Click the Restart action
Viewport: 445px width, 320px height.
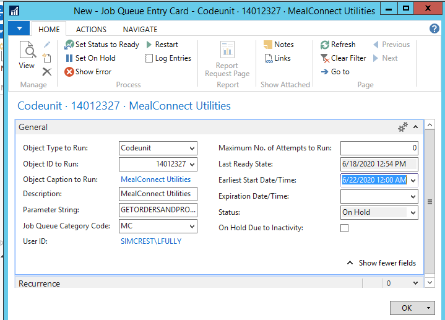coord(162,45)
